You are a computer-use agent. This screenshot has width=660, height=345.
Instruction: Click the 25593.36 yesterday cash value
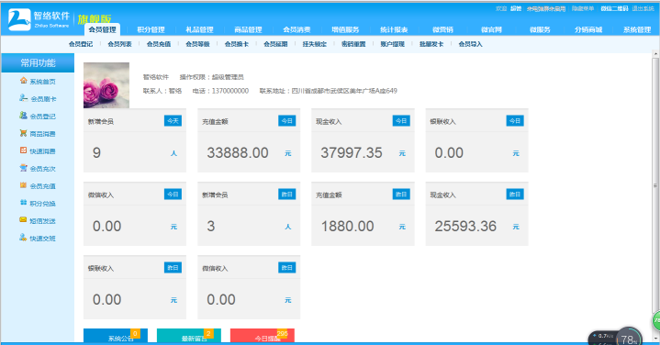pos(465,227)
